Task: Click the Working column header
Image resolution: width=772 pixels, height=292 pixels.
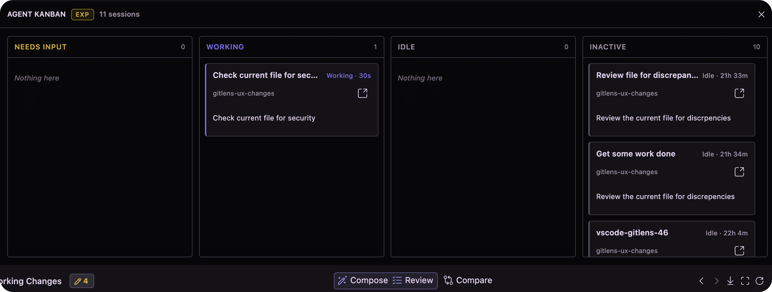Action: click(292, 47)
